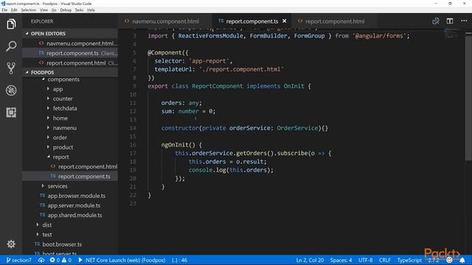This screenshot has width=472, height=265.
Task: Open the Selection menu
Action: (x=29, y=10)
